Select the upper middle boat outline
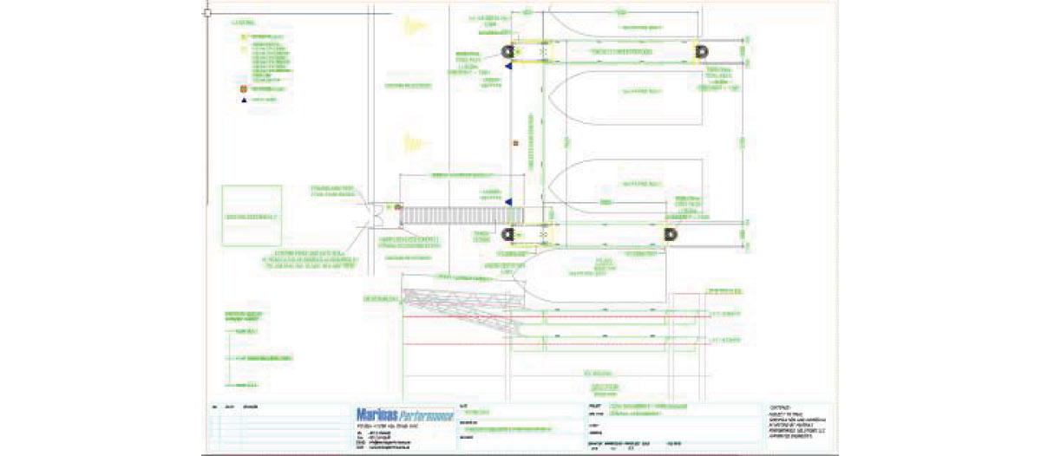1041x456 pixels. (625, 93)
